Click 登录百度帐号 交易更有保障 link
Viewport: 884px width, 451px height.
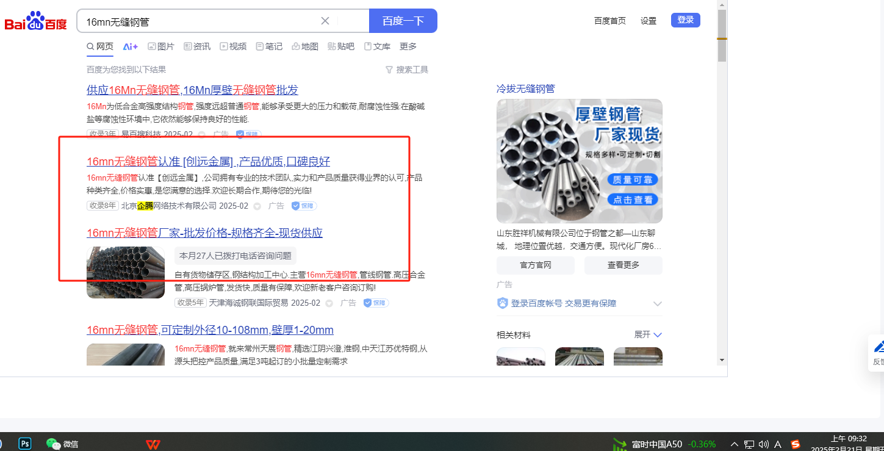tap(564, 303)
